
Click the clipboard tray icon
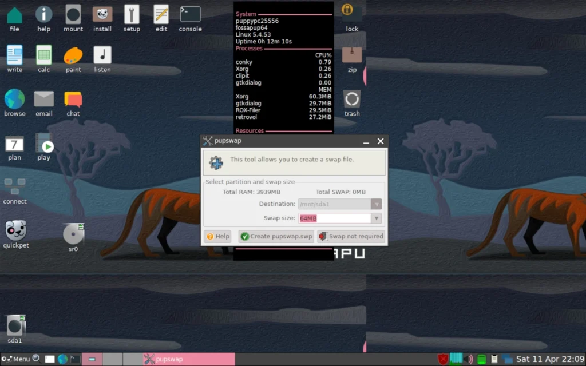tap(494, 359)
